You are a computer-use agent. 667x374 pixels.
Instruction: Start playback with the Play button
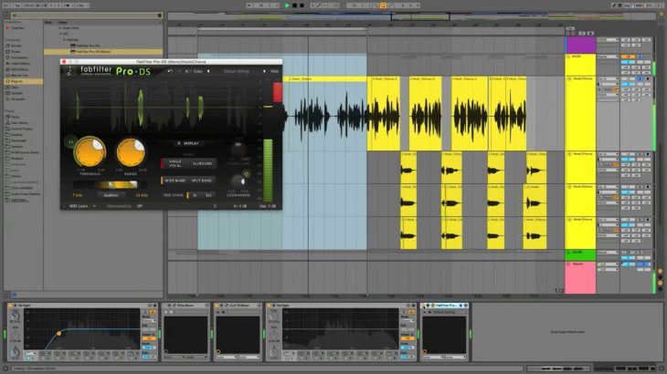[287, 5]
